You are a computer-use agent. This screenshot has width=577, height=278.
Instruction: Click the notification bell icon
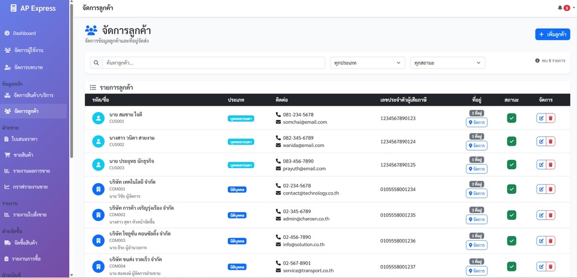[560, 8]
